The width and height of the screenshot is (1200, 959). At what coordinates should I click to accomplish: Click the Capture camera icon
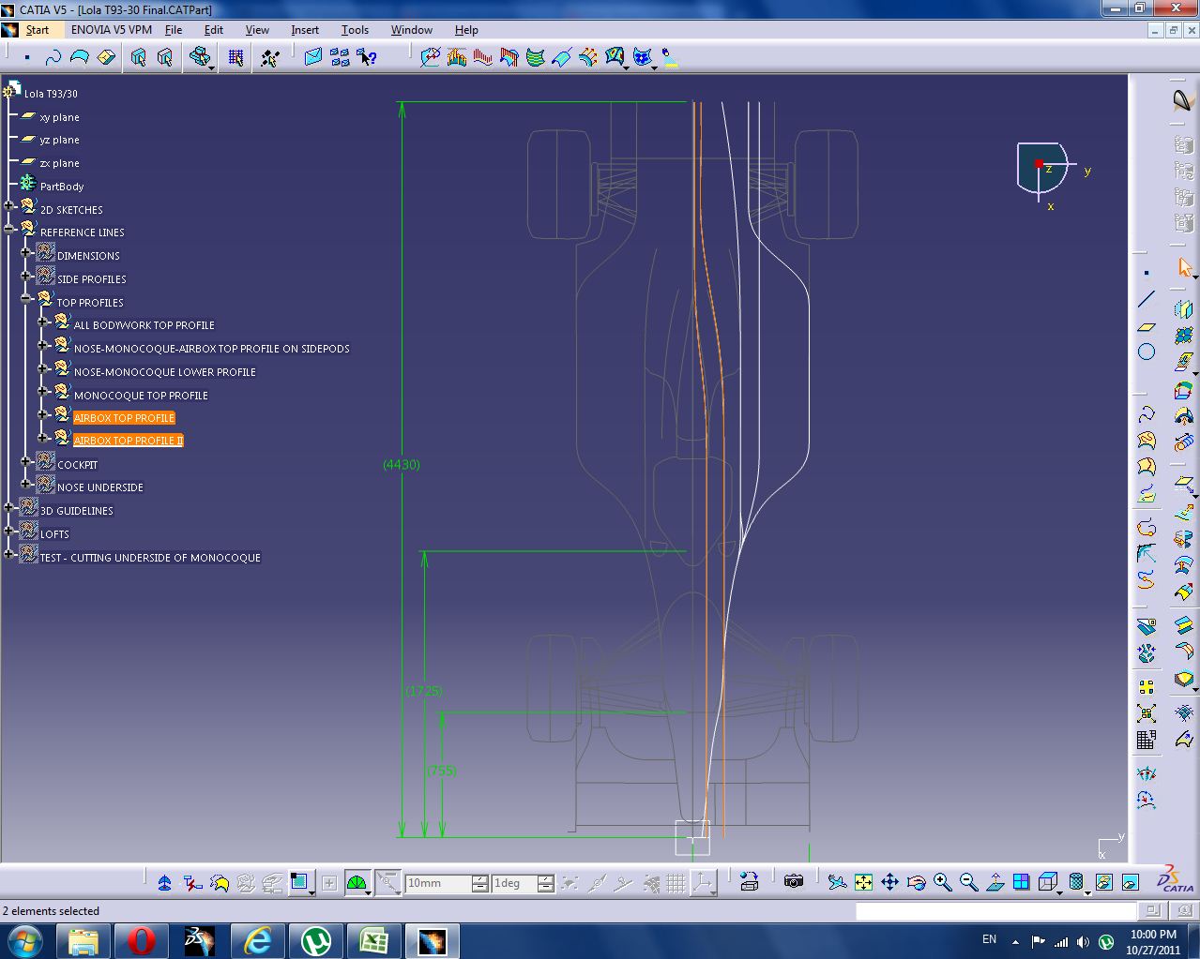pyautogui.click(x=793, y=882)
